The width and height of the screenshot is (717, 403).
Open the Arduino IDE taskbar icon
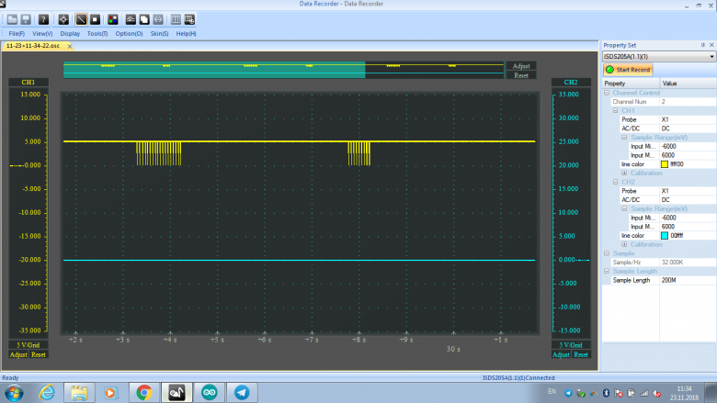209,393
